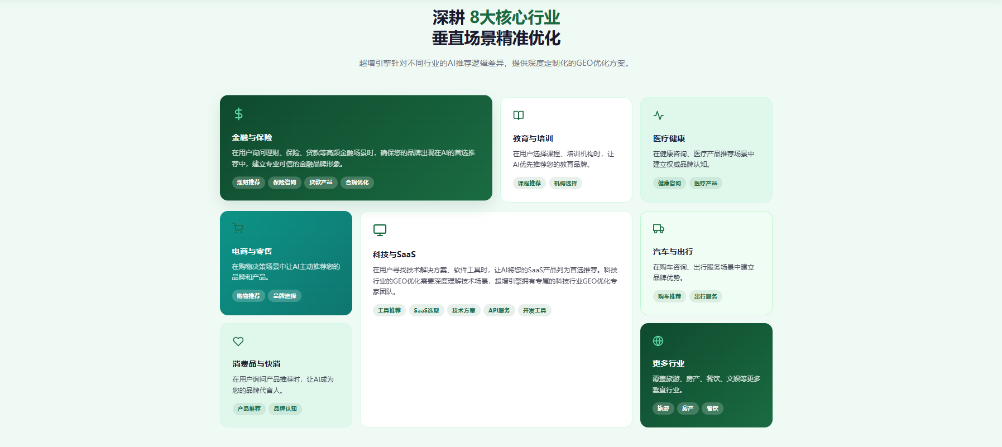
Task: Click description text 在用户选择课程、培训机构时
Action: (564, 159)
